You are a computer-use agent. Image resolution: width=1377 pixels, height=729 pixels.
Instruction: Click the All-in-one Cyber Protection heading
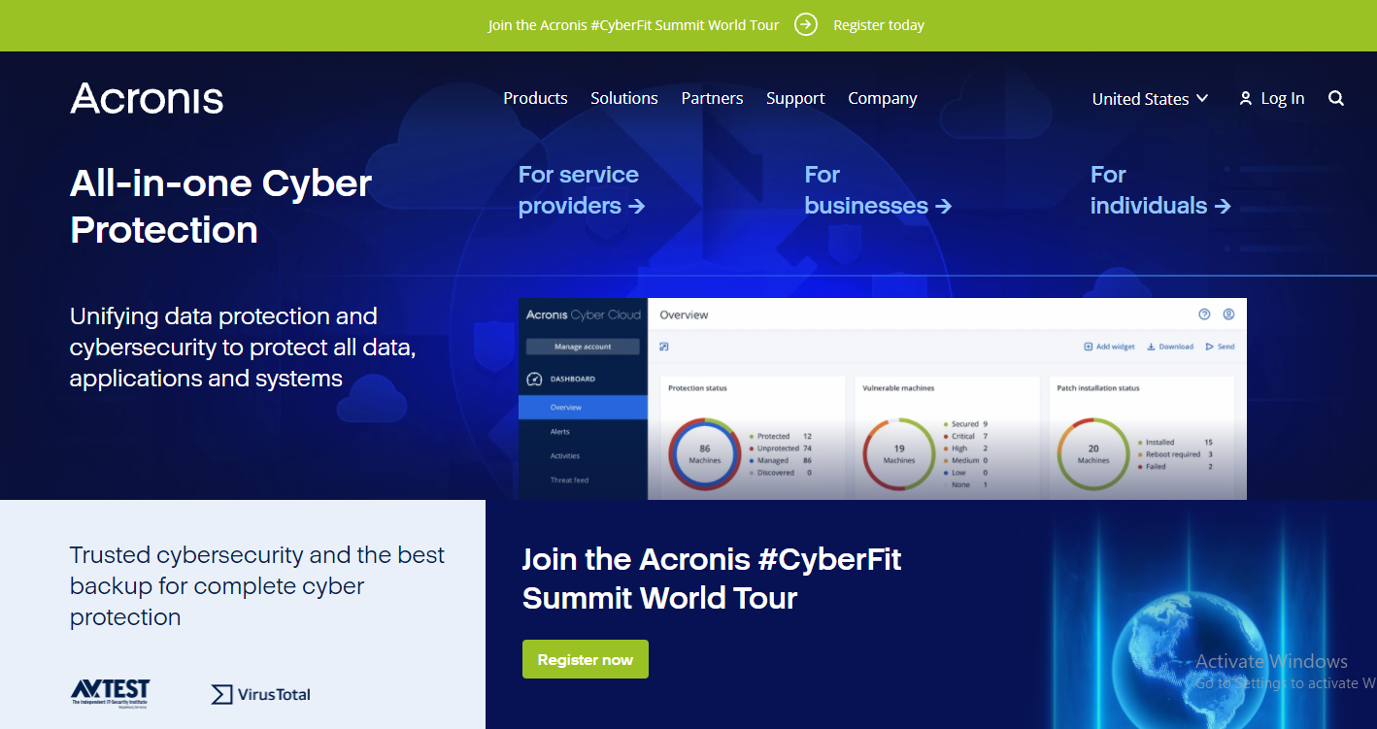pyautogui.click(x=221, y=207)
